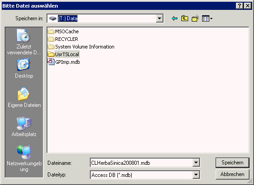Open the view menu icon
Image resolution: width=254 pixels, height=185 pixels.
click(207, 18)
